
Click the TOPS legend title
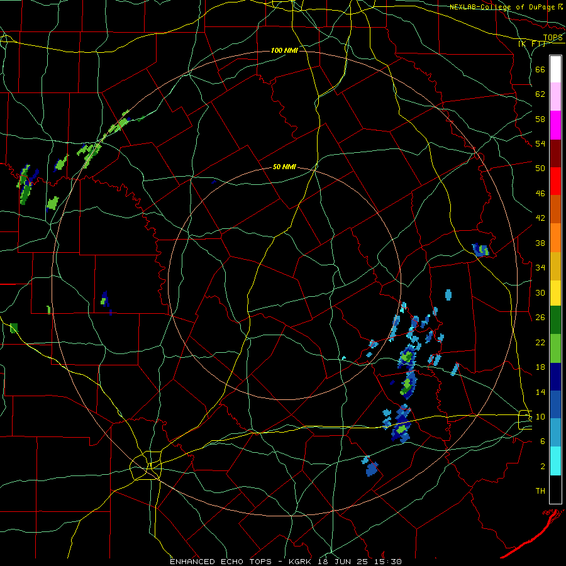[x=553, y=38]
